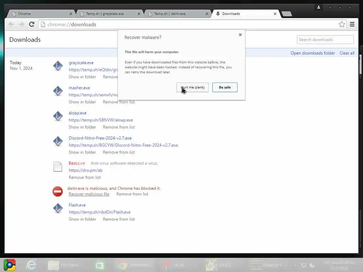This screenshot has height=272, width=363.
Task: Click the taskbar clock and date
Action: pos(339,265)
